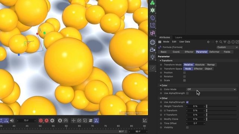Viewport: 239px width, 134px height.
Task: Open the Attribute Manager hamburger menu
Action: (x=160, y=42)
